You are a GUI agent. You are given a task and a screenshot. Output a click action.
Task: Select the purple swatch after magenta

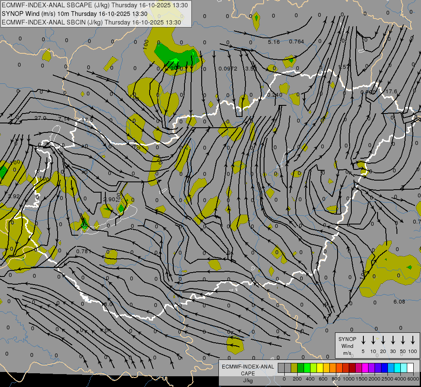coord(371,368)
